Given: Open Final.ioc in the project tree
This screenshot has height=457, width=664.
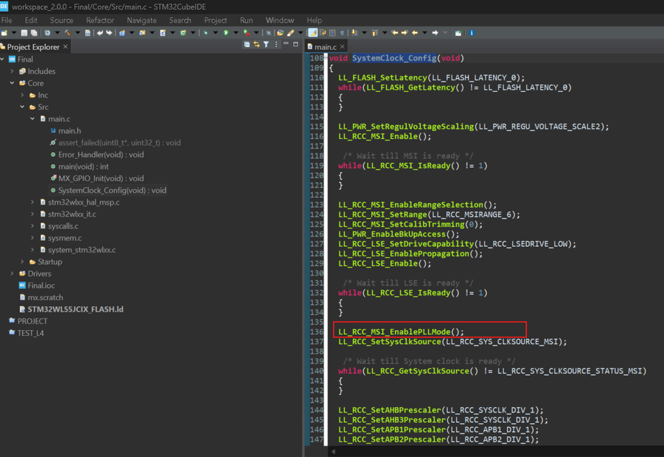Looking at the screenshot, I should pos(41,286).
